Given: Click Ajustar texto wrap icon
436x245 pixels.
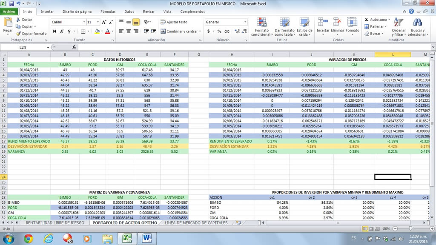Looking at the screenshot, I should 163,22.
